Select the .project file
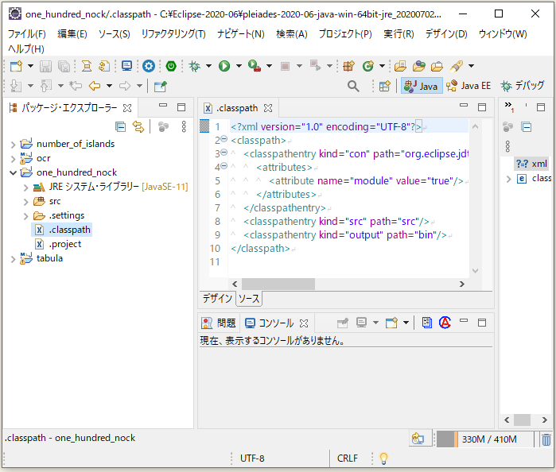Image resolution: width=556 pixels, height=472 pixels. [x=58, y=245]
